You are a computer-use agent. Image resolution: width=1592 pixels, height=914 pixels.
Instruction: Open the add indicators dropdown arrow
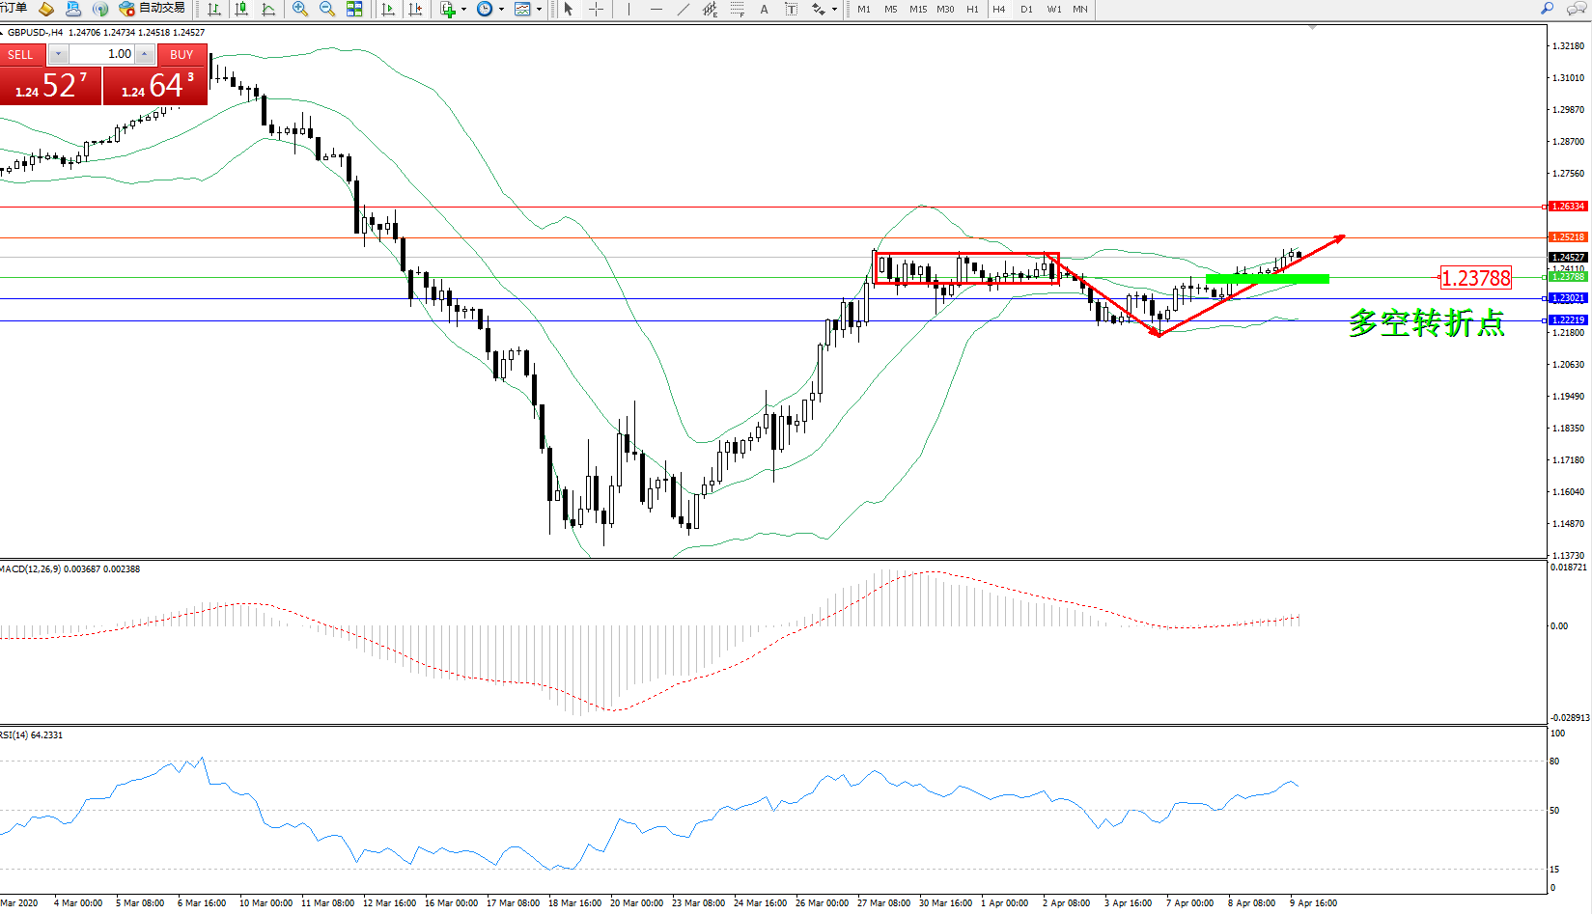[464, 10]
